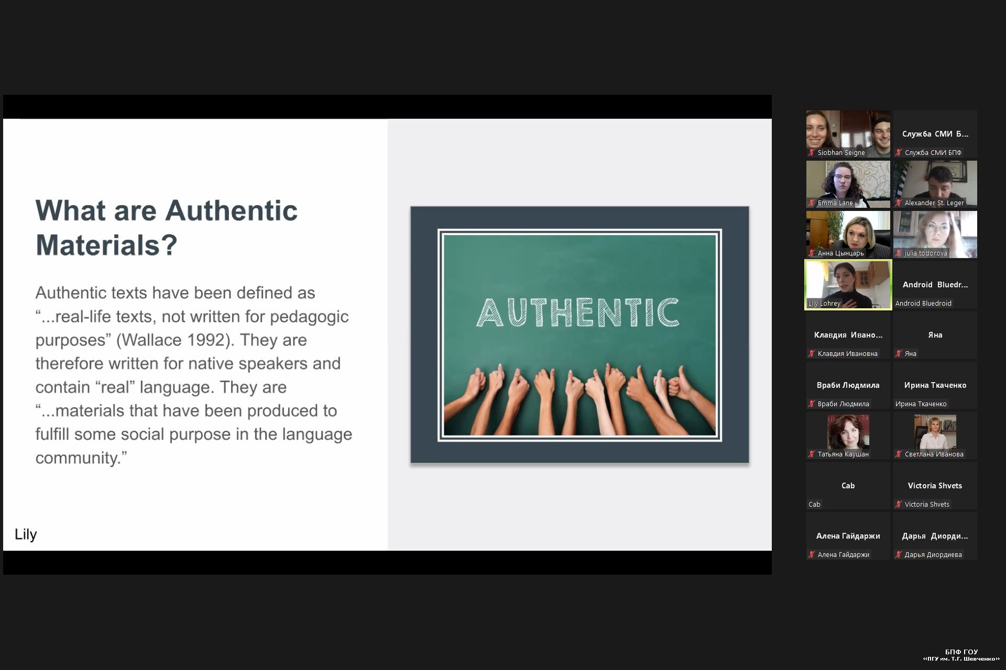
Task: Select Lily Lohrey's highlighted speaker tile
Action: pos(848,285)
